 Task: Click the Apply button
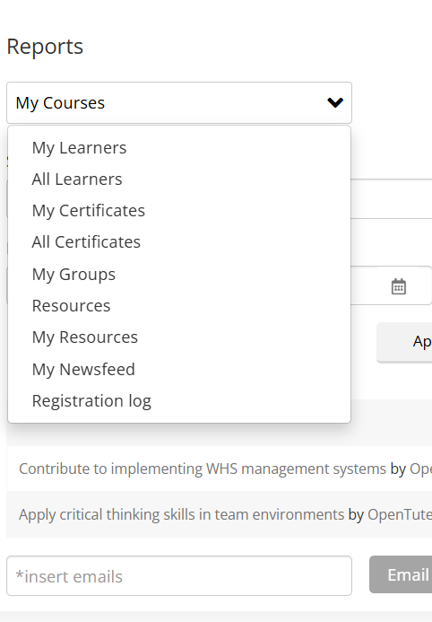coord(404,342)
